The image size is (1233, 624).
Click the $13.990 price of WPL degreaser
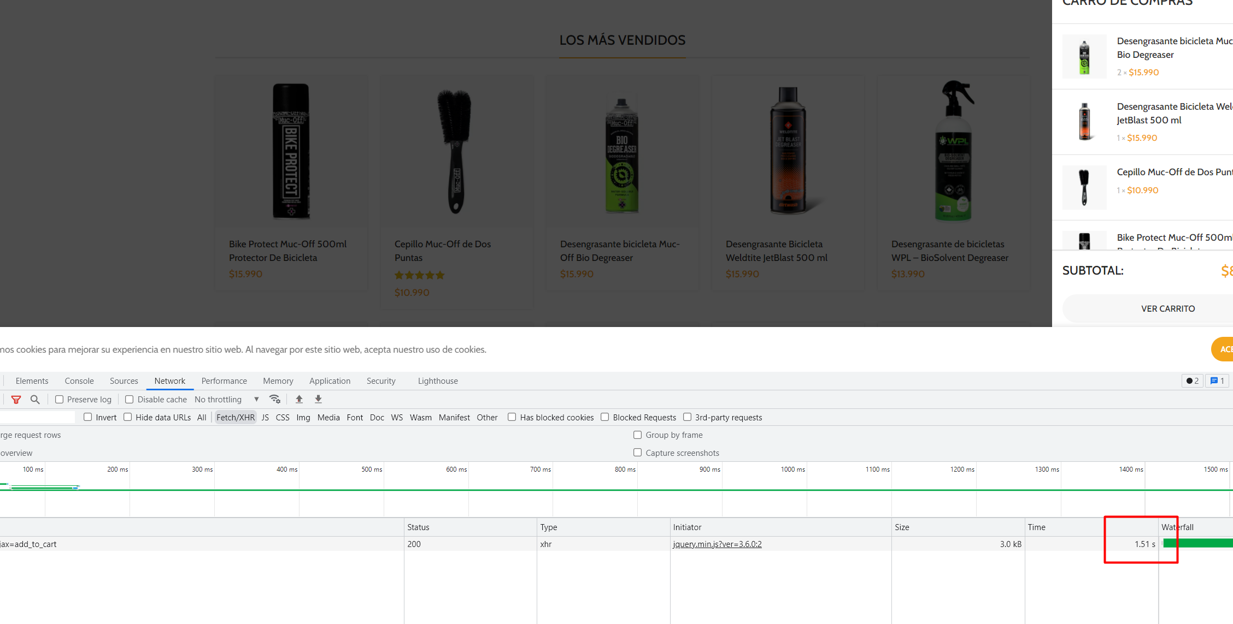point(908,274)
